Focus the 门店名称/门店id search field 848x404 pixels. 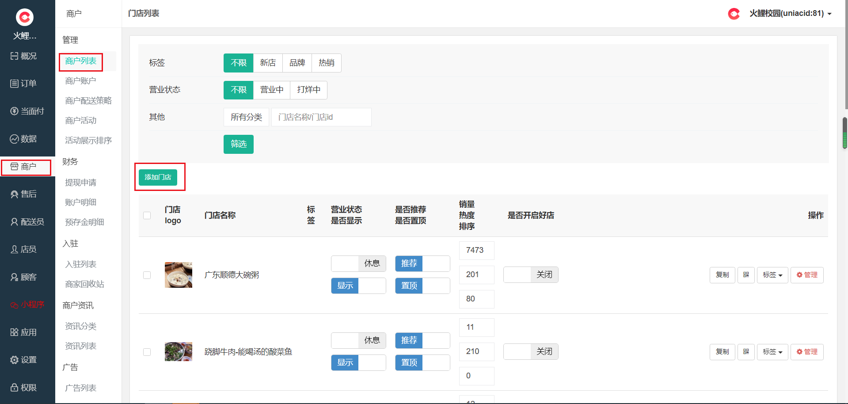point(321,117)
